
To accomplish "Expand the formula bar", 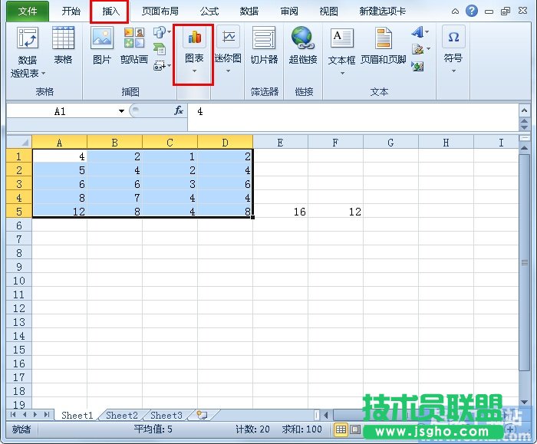I will pos(524,110).
